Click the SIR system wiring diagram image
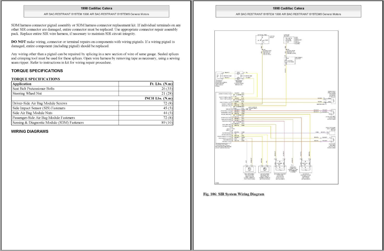The width and height of the screenshot is (384, 251). [276, 107]
